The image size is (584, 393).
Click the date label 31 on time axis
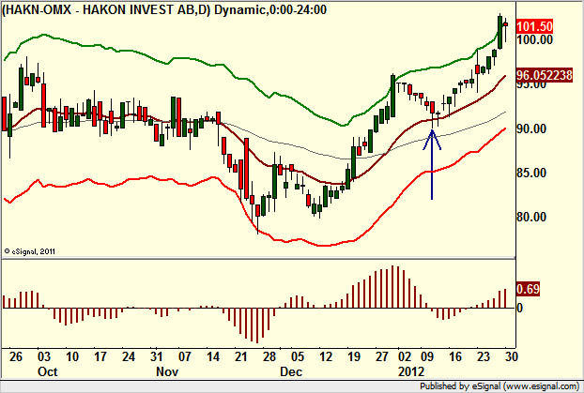click(x=157, y=356)
